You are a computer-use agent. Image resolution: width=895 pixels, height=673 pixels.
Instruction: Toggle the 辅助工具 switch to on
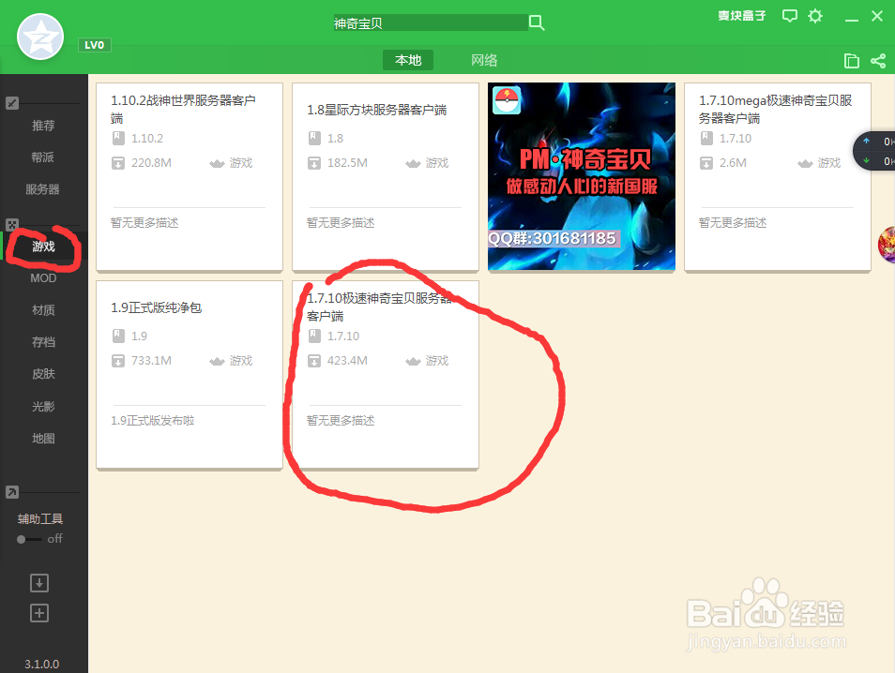[x=22, y=539]
